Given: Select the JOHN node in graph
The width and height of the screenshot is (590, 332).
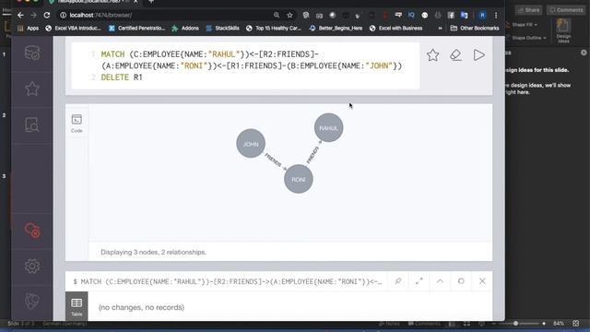Looking at the screenshot, I should click(251, 144).
